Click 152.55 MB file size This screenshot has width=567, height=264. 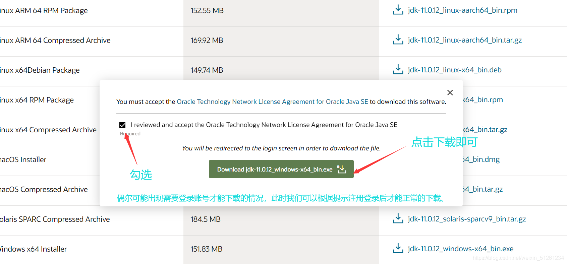click(207, 11)
